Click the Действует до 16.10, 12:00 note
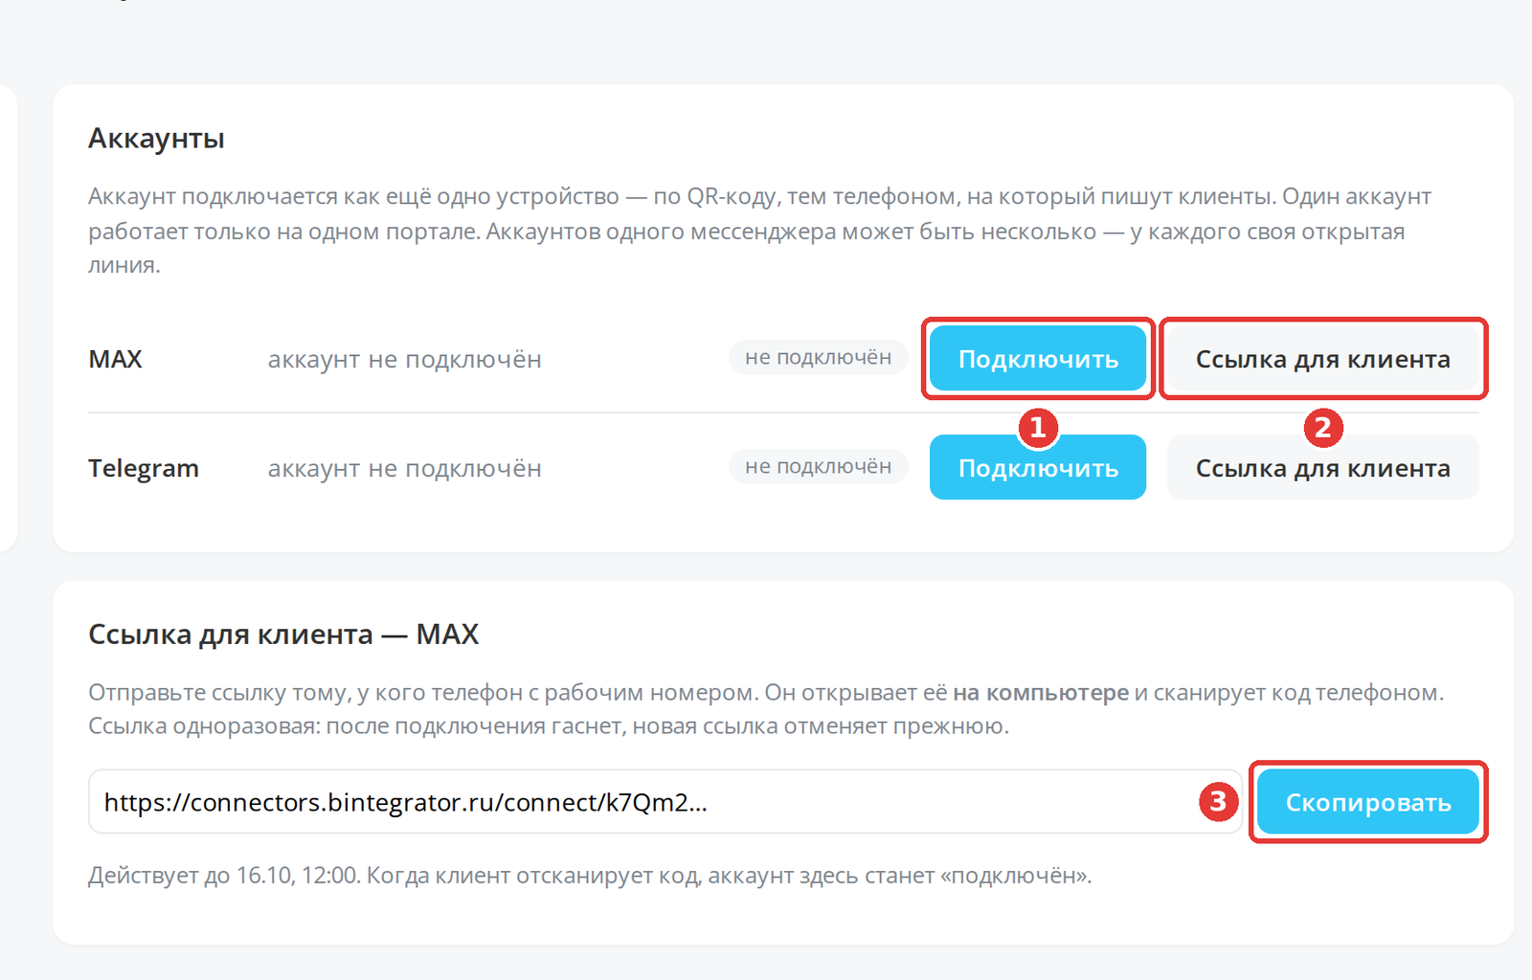The width and height of the screenshot is (1532, 980). (590, 876)
